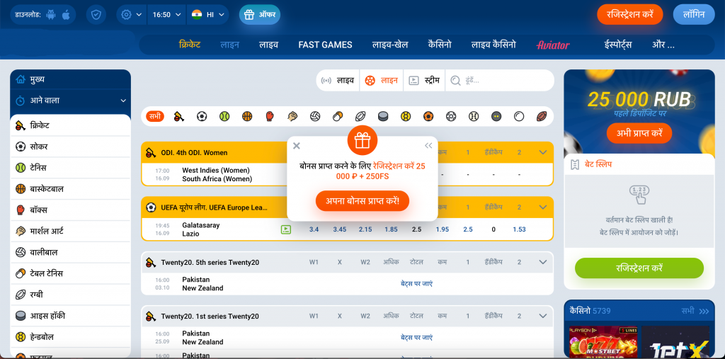Select hockey puck in sports filter row
This screenshot has width=725, height=359.
(x=383, y=116)
